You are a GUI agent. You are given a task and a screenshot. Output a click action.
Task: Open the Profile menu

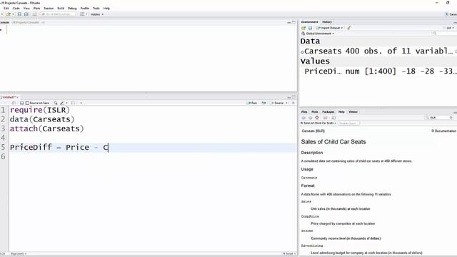pos(85,9)
